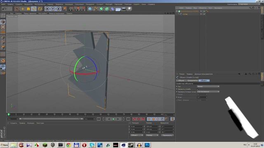Viewport: 264px width, 148px height.
Task: Open the viewport Filter menu
Action: click(57, 14)
